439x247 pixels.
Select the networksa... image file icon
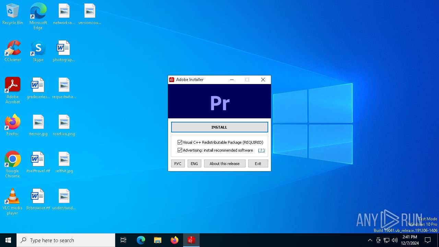64,14
